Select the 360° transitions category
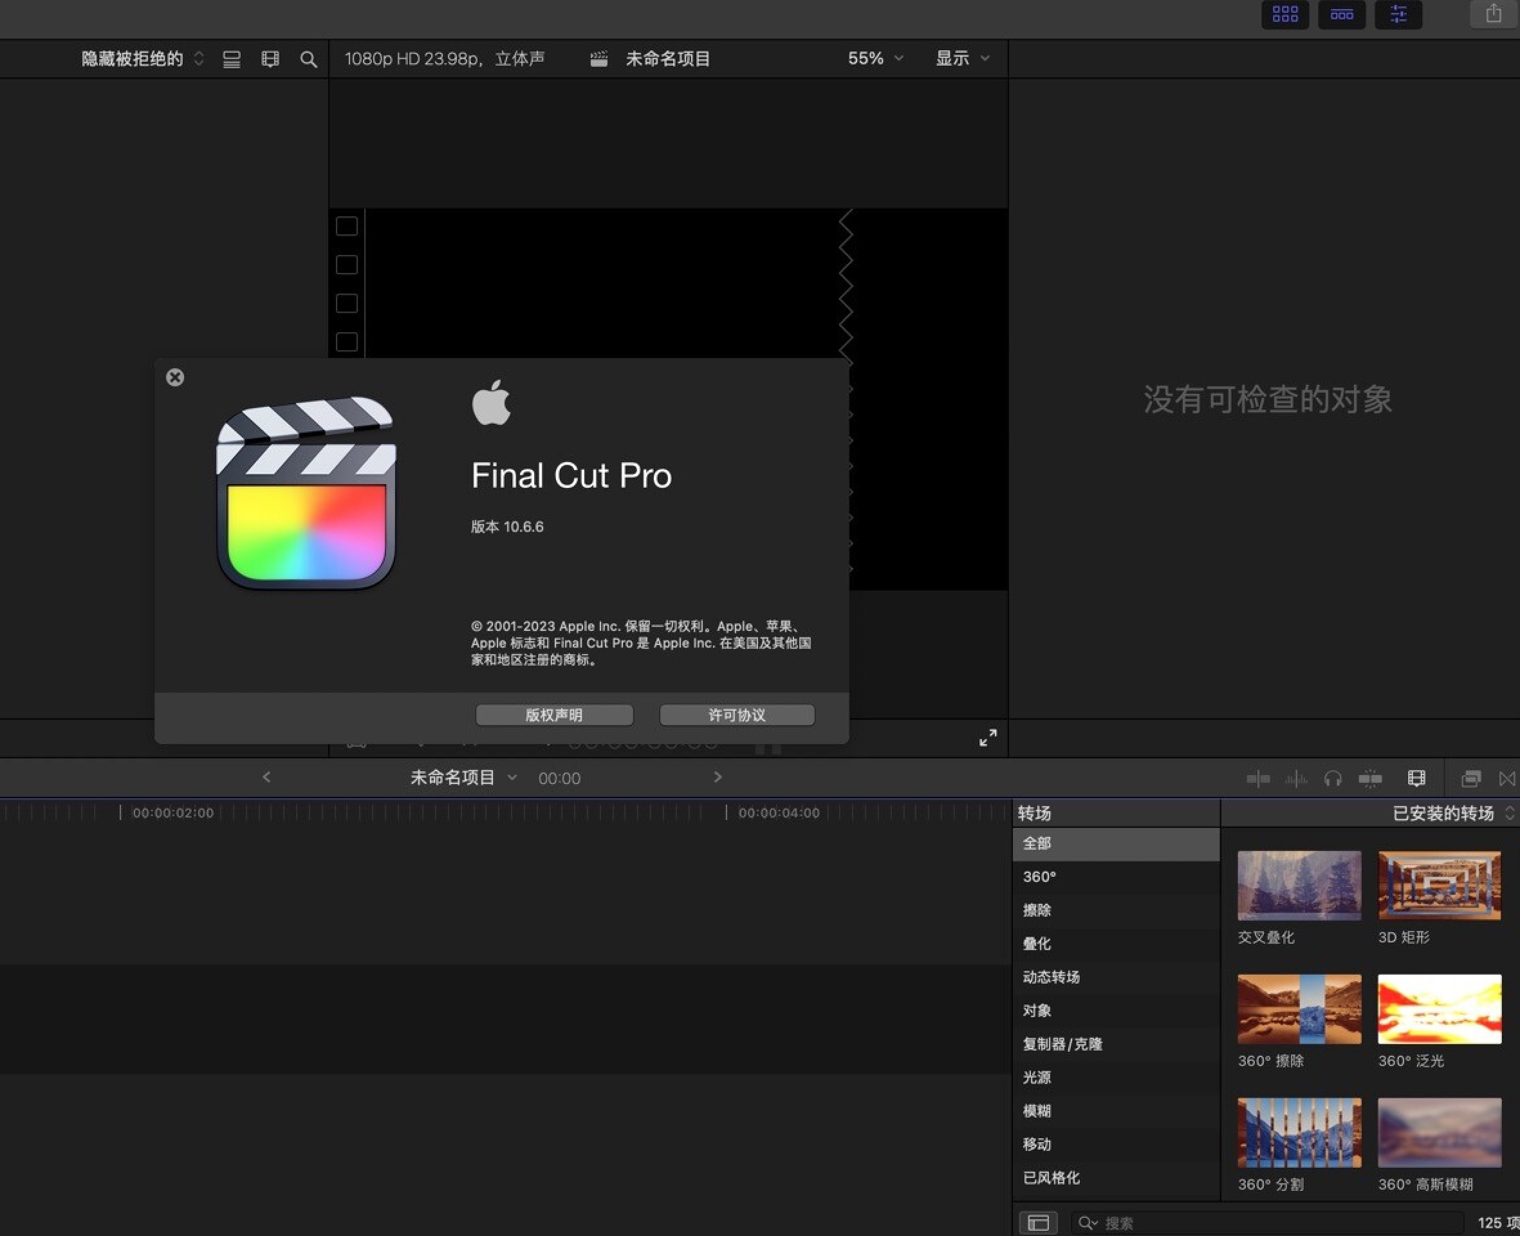The width and height of the screenshot is (1520, 1236). tap(1116, 877)
